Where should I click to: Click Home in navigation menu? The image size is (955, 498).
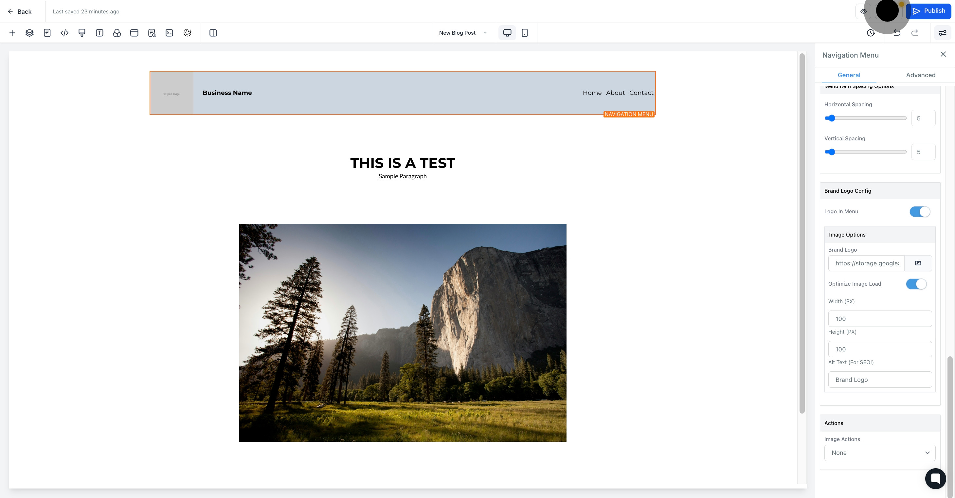tap(592, 93)
